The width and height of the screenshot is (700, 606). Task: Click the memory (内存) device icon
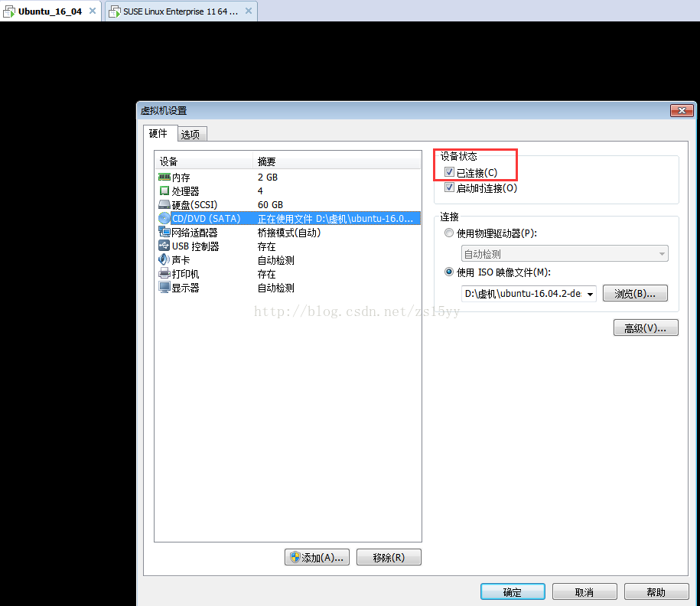[164, 178]
